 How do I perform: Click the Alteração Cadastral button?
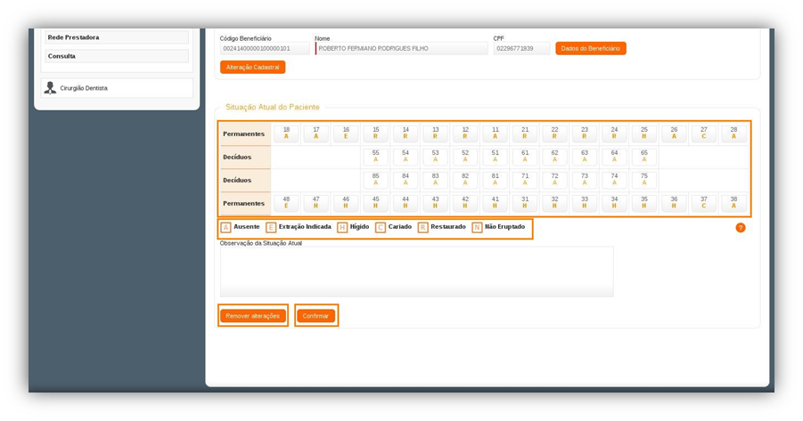pyautogui.click(x=252, y=67)
